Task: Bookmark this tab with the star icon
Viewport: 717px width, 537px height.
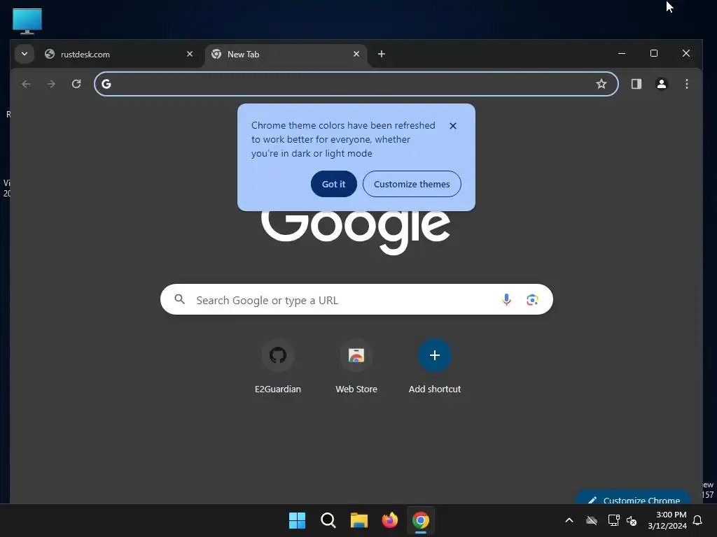Action: 601,84
